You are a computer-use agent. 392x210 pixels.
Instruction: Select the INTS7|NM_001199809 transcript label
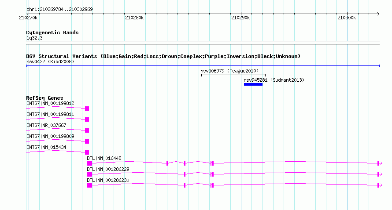(x=51, y=136)
